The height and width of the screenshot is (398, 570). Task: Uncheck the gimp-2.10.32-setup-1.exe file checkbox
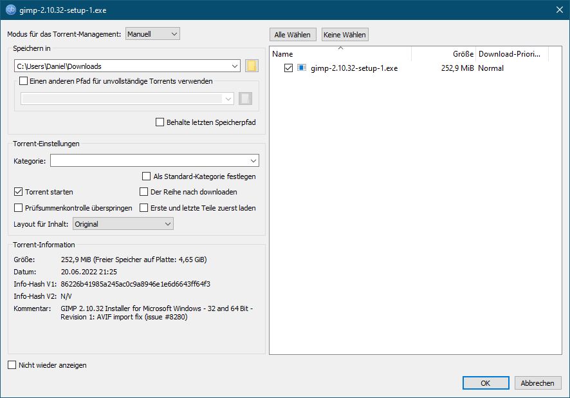[288, 68]
